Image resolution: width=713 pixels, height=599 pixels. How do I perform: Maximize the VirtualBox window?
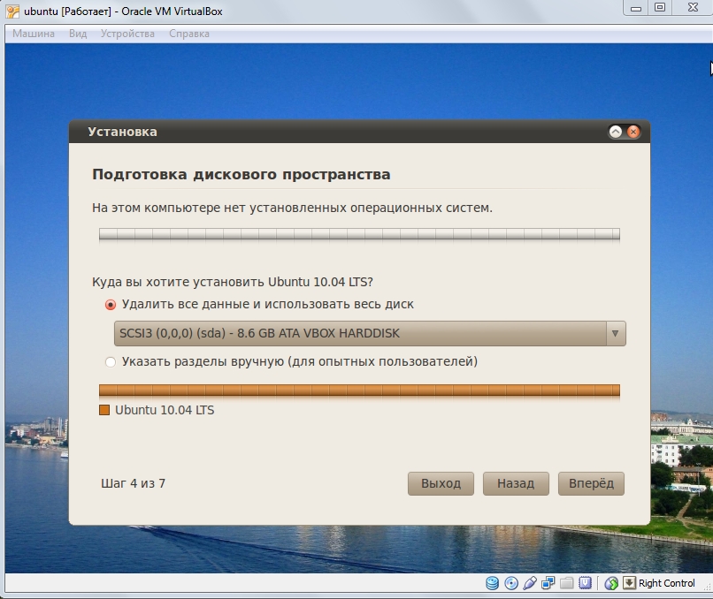click(660, 8)
